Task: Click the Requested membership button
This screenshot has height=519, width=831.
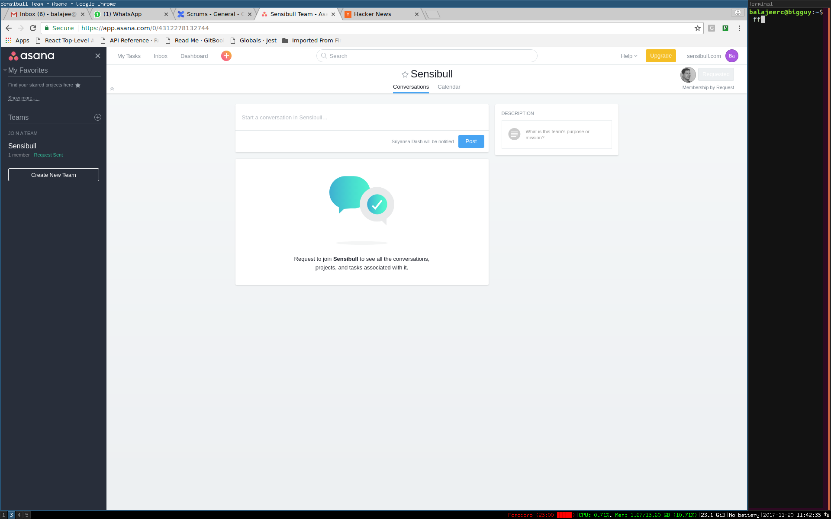Action: click(716, 74)
